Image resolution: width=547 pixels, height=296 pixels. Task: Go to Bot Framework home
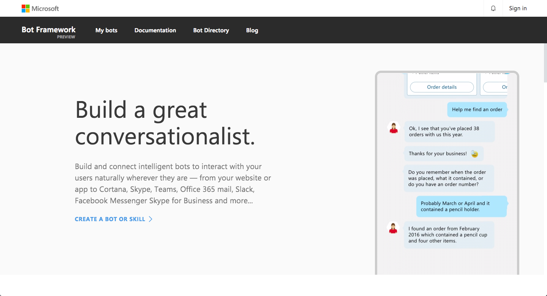coord(49,30)
